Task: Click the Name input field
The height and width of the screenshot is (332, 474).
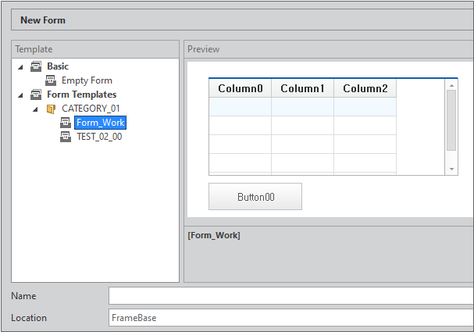Action: coord(290,296)
